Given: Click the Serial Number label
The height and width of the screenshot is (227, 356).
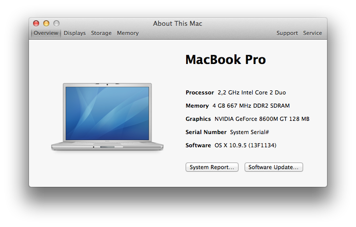Looking at the screenshot, I should click(206, 132).
